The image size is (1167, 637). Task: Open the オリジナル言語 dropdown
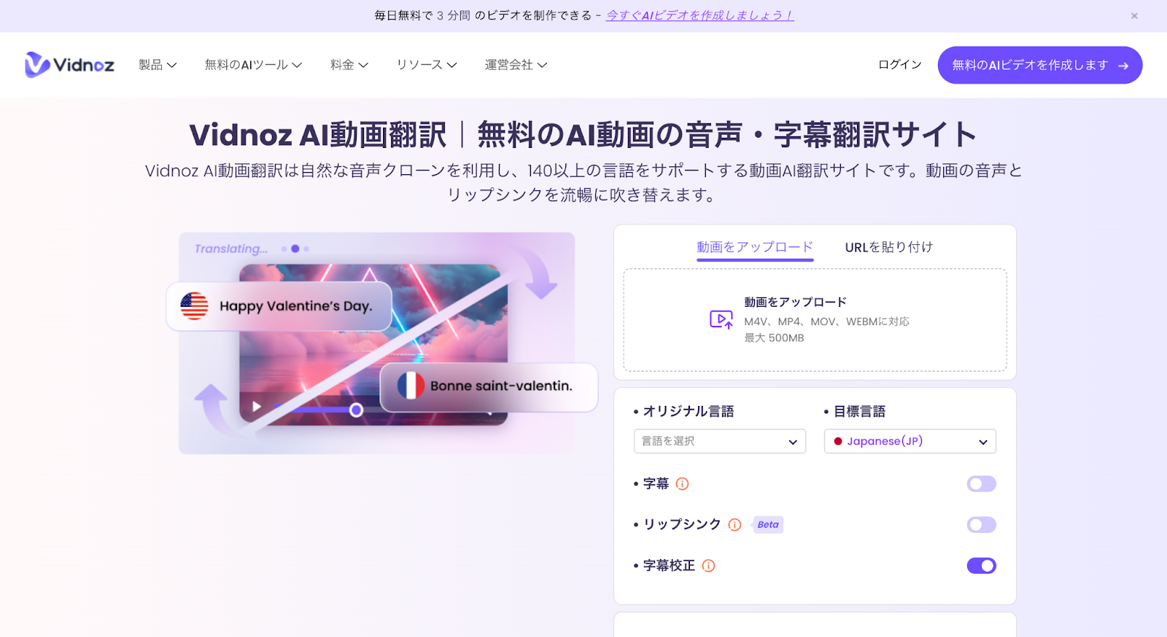[720, 441]
